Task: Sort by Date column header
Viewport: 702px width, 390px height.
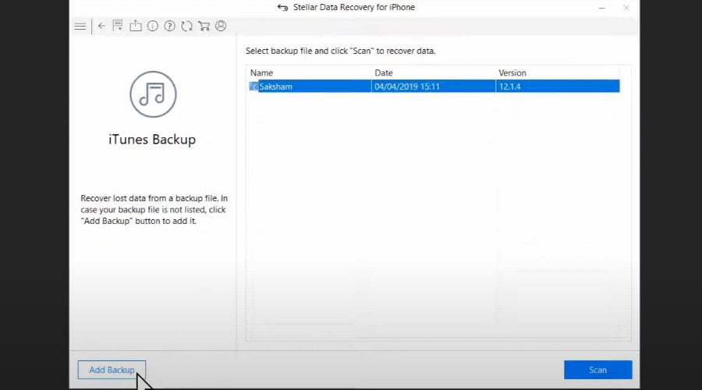Action: click(384, 73)
